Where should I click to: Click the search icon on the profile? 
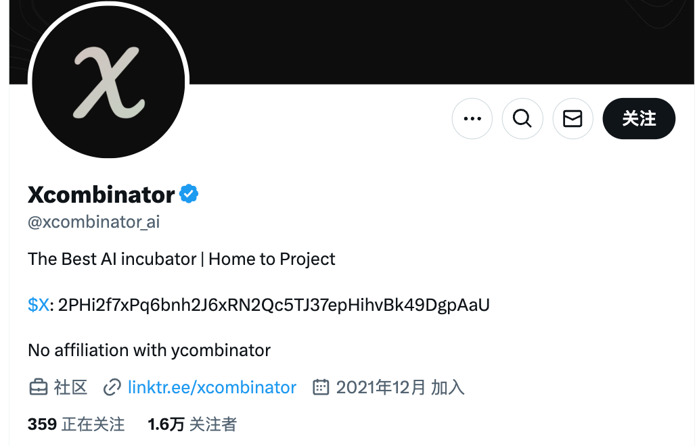[x=522, y=118]
